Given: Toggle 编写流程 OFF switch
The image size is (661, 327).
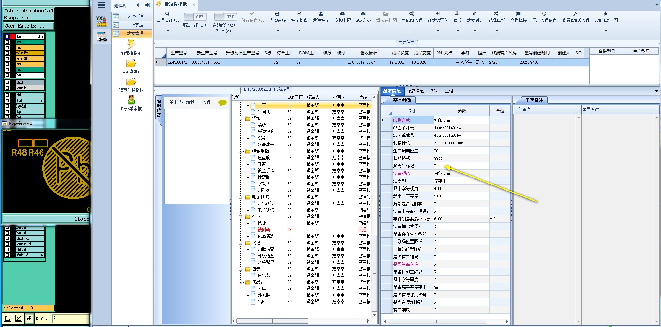Looking at the screenshot, I should tap(195, 17).
